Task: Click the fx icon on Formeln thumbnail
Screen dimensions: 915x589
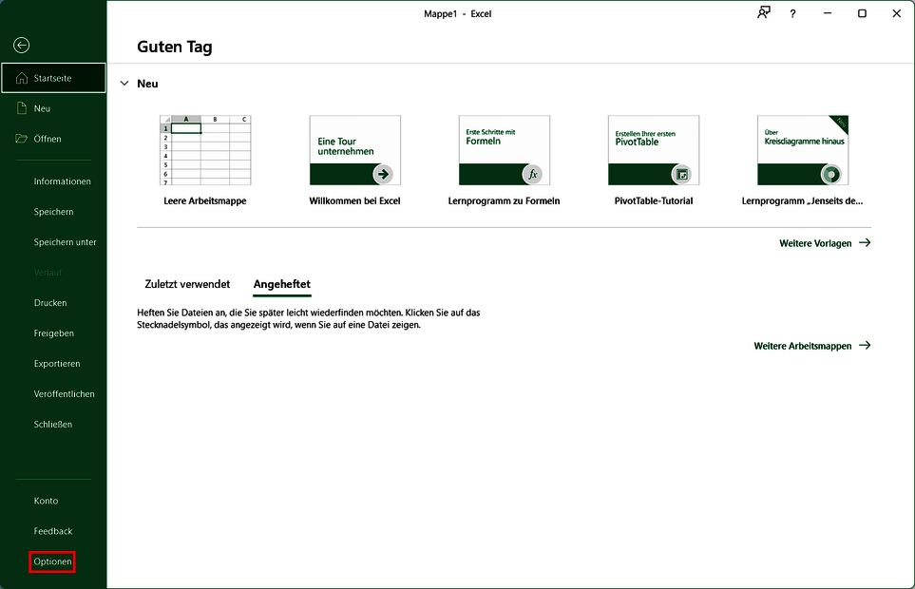Action: (533, 174)
